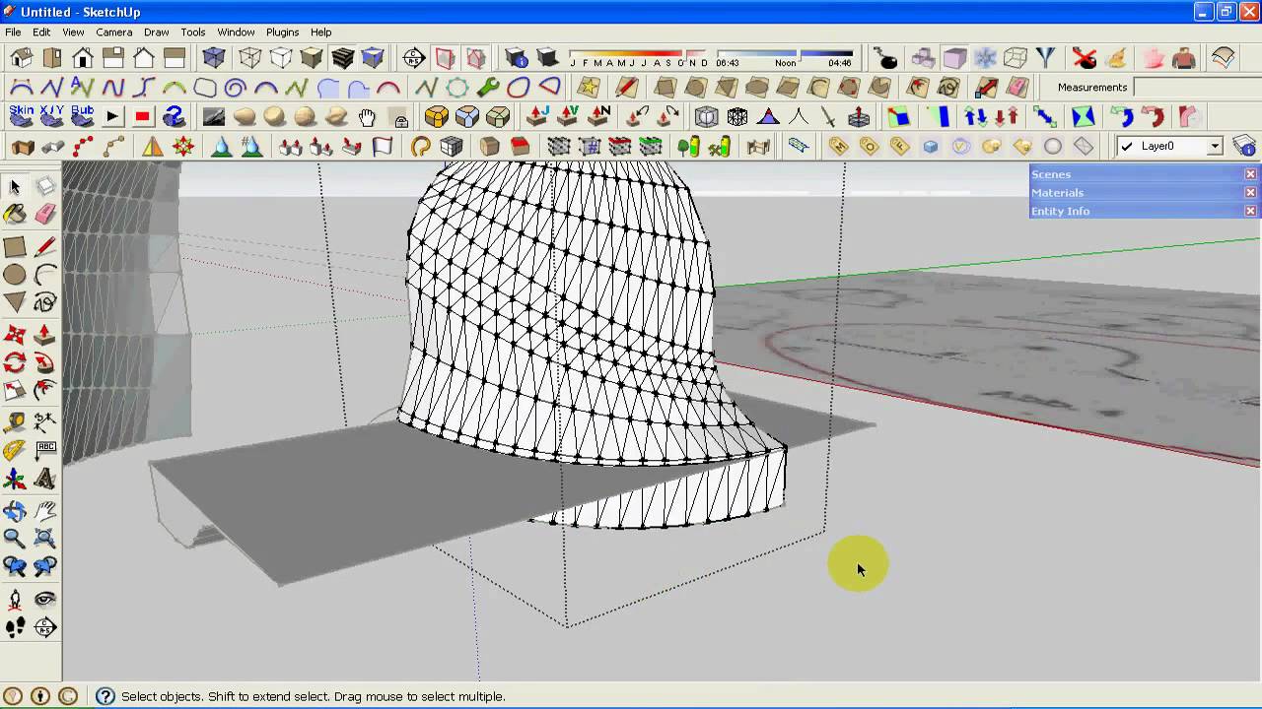Screen dimensions: 1262x709
Task: Close the Entity Info panel
Action: click(x=1250, y=212)
